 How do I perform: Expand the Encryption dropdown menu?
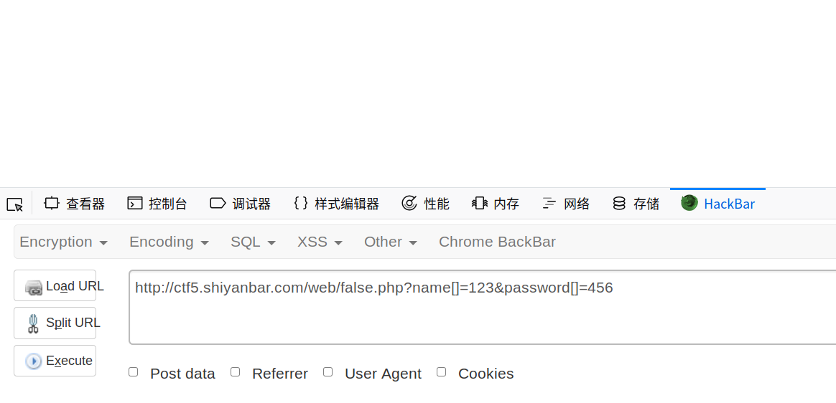coord(64,242)
